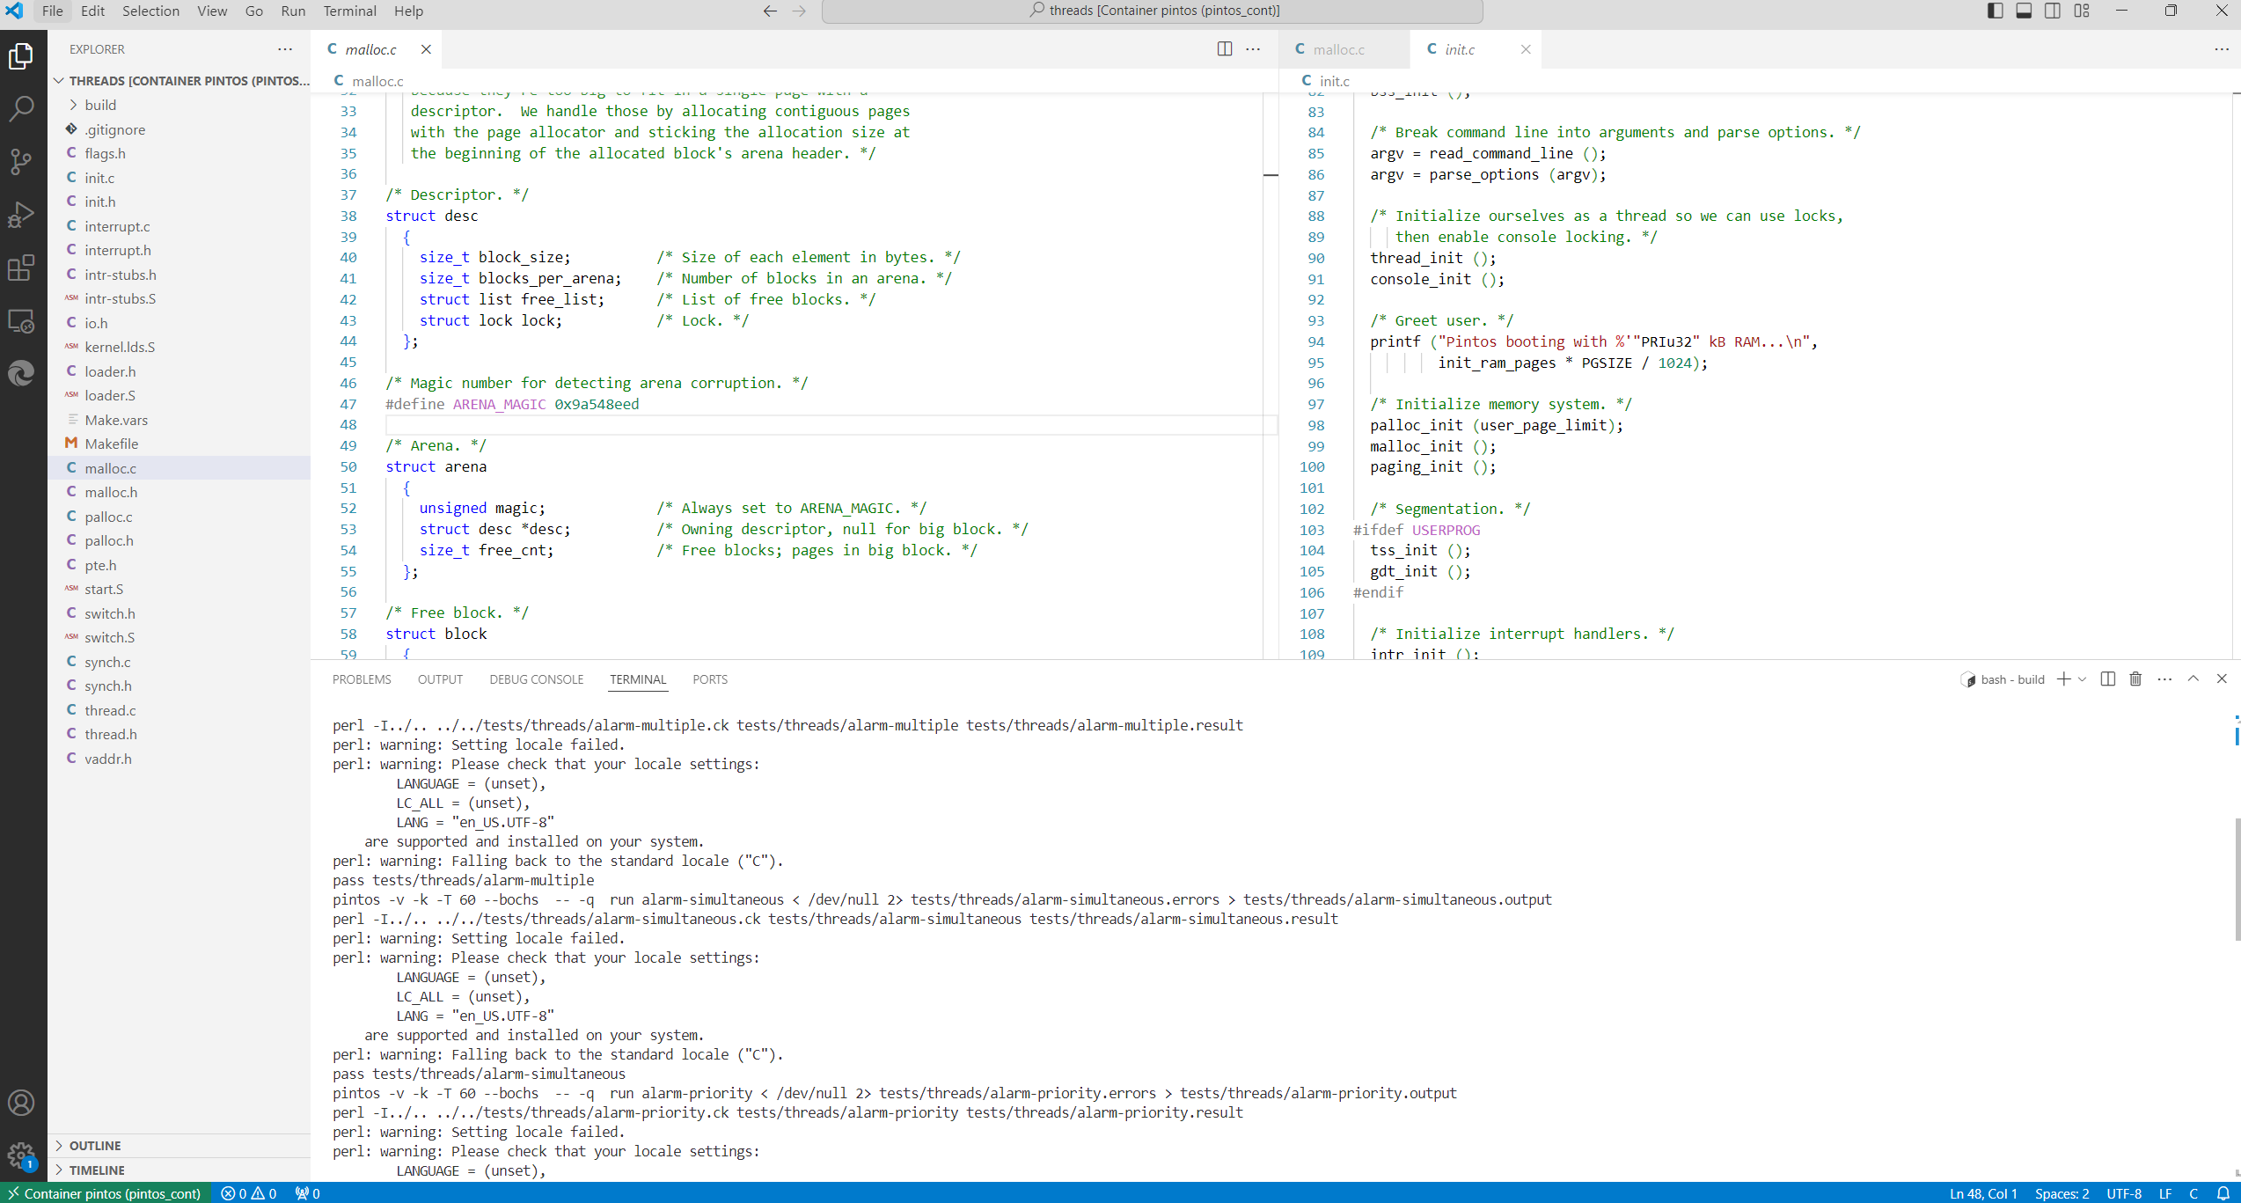This screenshot has width=2241, height=1203.
Task: Open new terminal launch profile dropdown
Action: click(x=2082, y=679)
